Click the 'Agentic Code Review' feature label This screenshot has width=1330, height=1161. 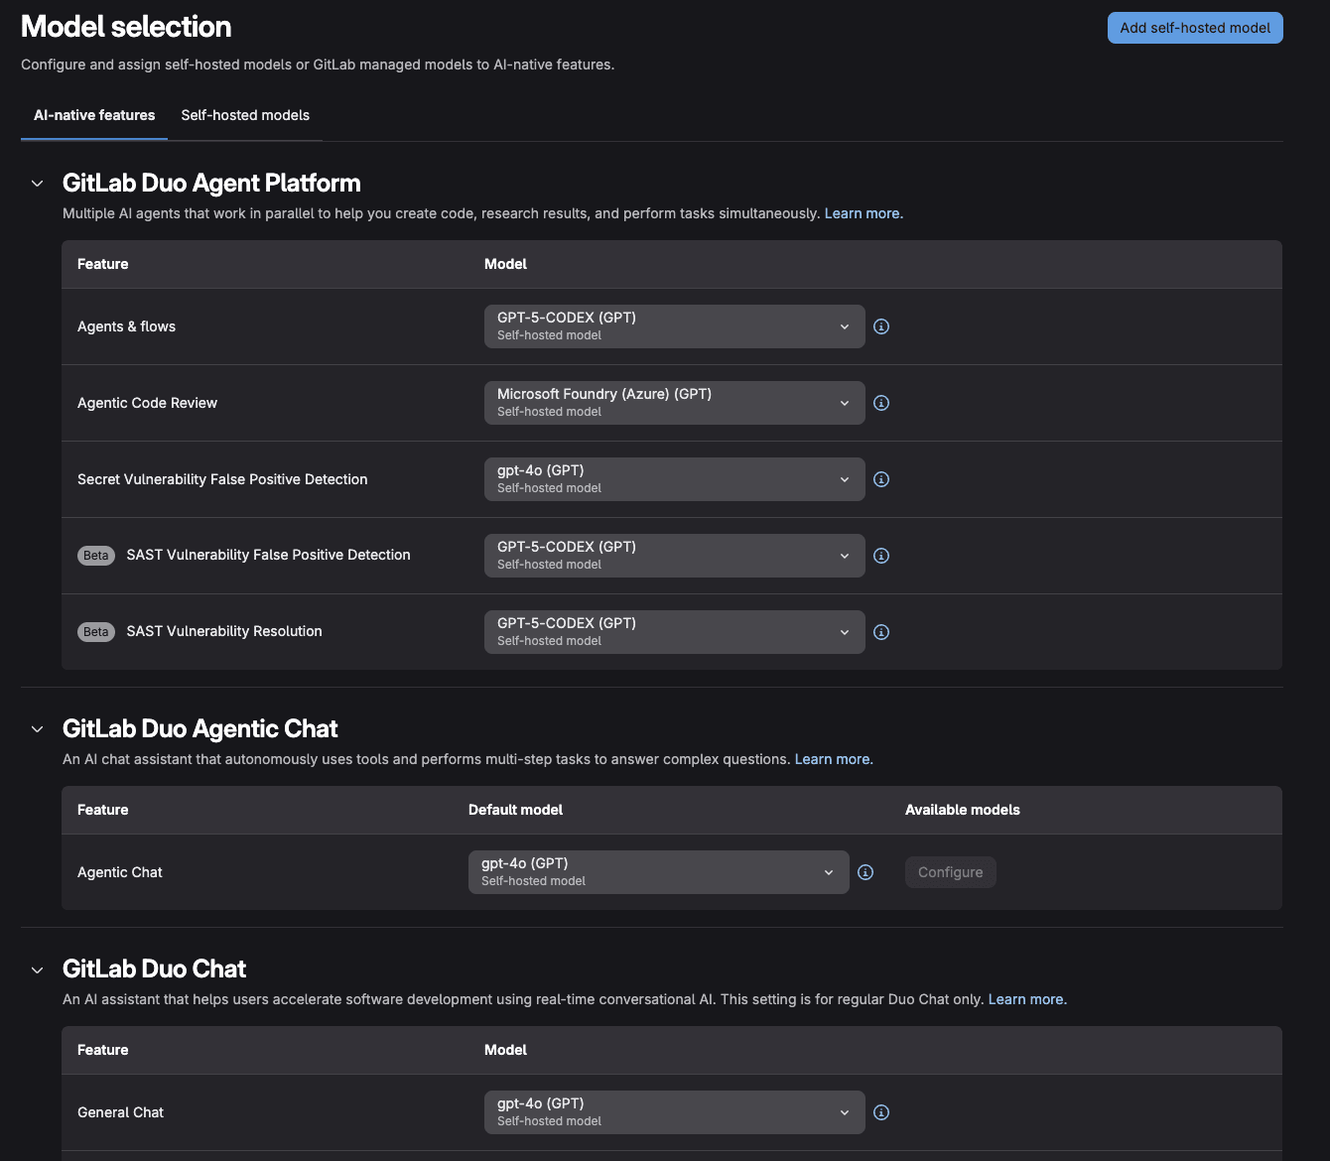[x=147, y=403]
